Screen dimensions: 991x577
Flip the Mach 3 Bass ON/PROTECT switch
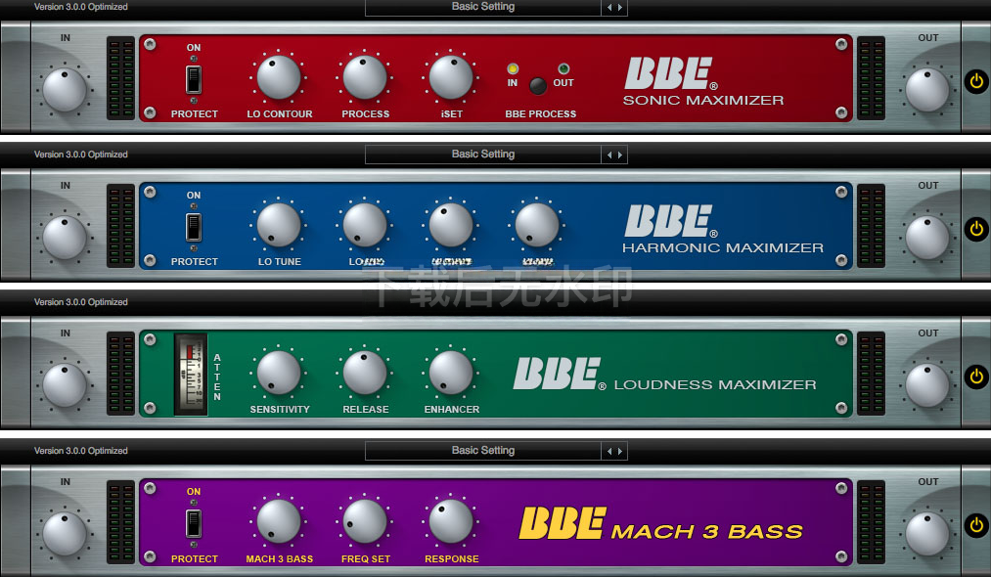point(194,523)
